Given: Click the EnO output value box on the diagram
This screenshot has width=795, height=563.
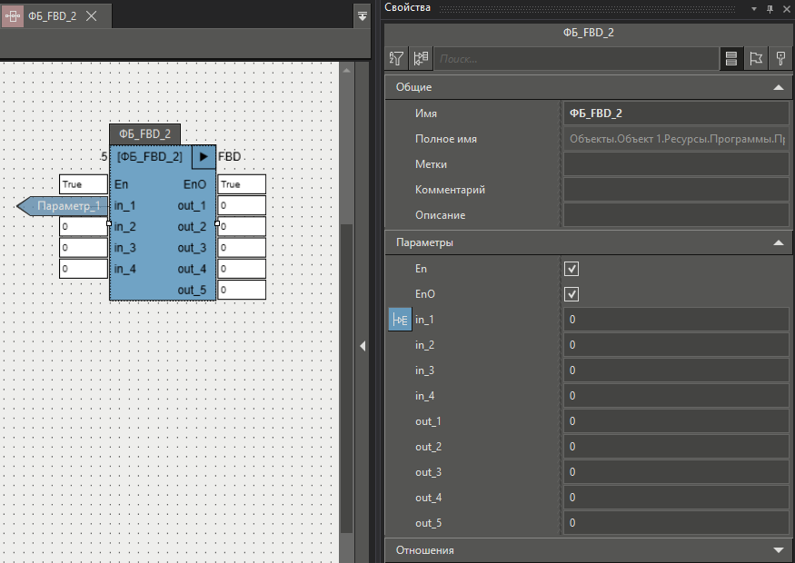Looking at the screenshot, I should (x=242, y=184).
